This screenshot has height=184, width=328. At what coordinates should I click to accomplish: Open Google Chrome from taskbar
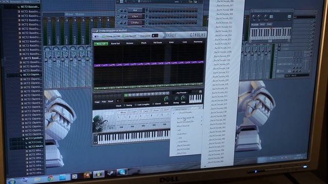point(50,178)
